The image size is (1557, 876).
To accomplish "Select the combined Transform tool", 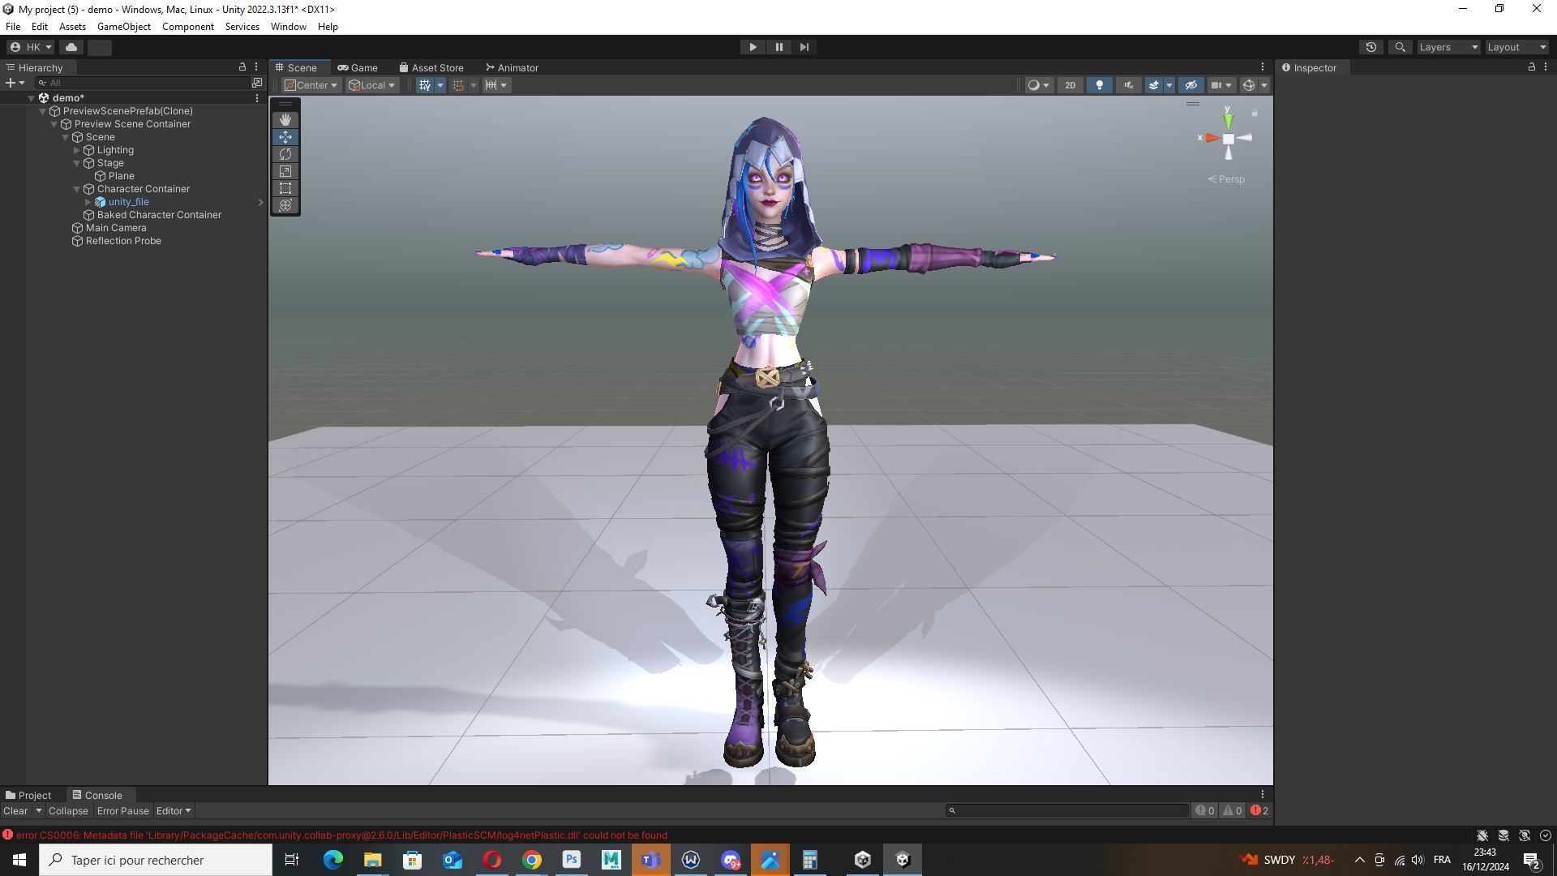I will tap(285, 205).
